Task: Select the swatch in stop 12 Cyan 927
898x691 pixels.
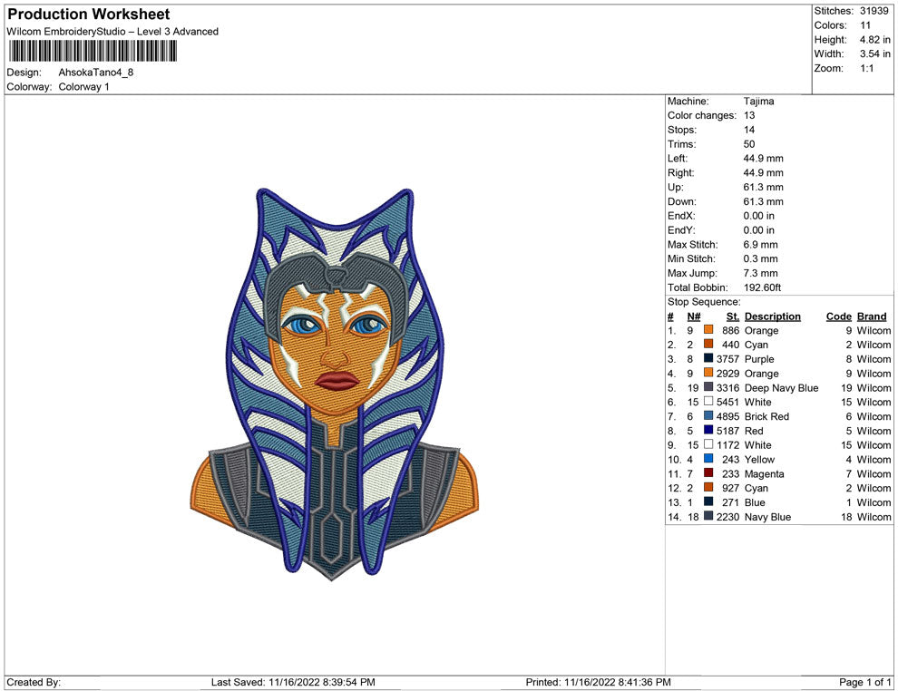Action: 708,487
